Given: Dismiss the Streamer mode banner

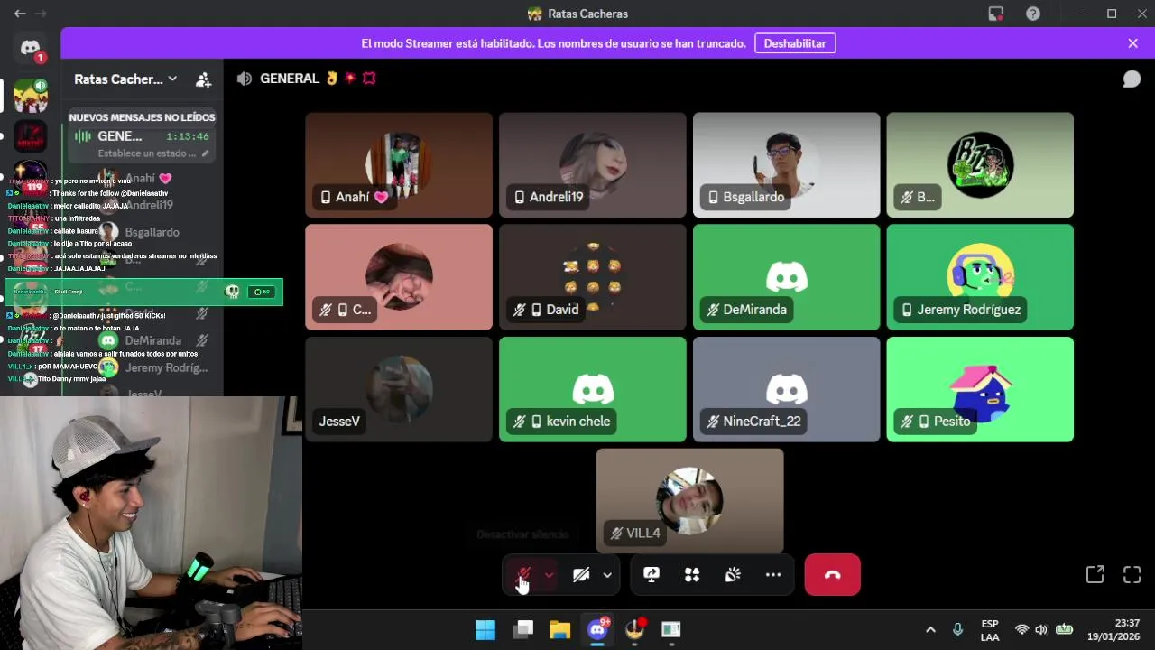Looking at the screenshot, I should (1133, 43).
